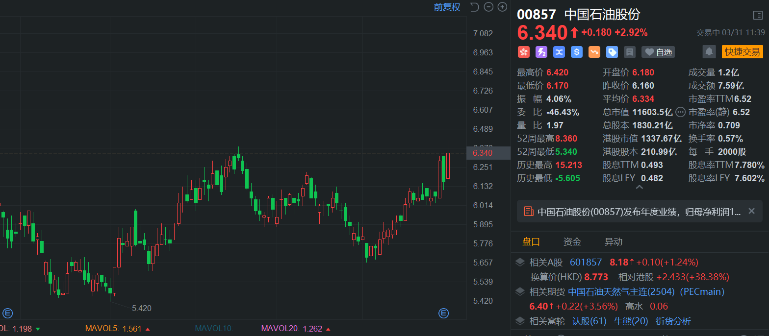
Task: Click the 牛熊(20) link
Action: tap(631, 321)
